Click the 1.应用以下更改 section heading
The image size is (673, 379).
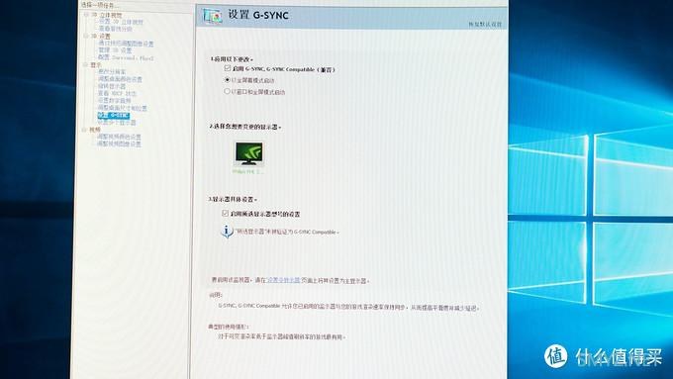(232, 58)
